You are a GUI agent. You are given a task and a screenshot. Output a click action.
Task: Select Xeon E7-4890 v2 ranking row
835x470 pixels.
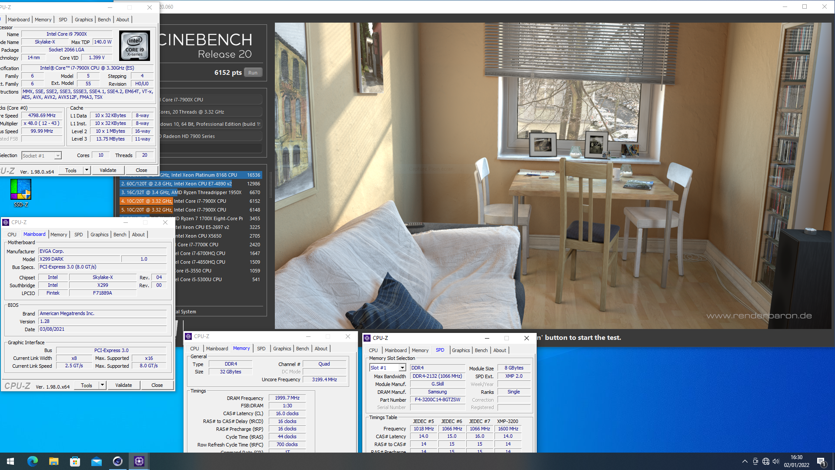191,184
